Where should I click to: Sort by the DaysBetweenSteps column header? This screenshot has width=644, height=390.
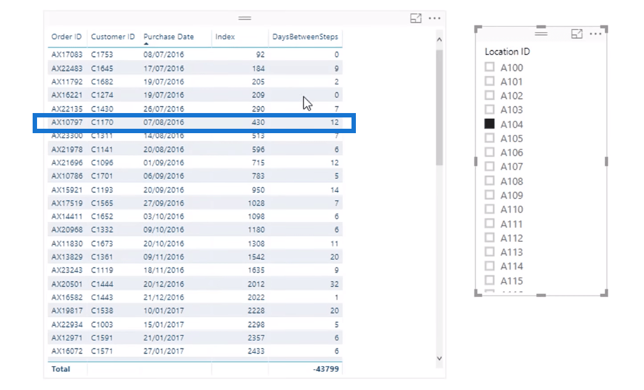pyautogui.click(x=305, y=36)
